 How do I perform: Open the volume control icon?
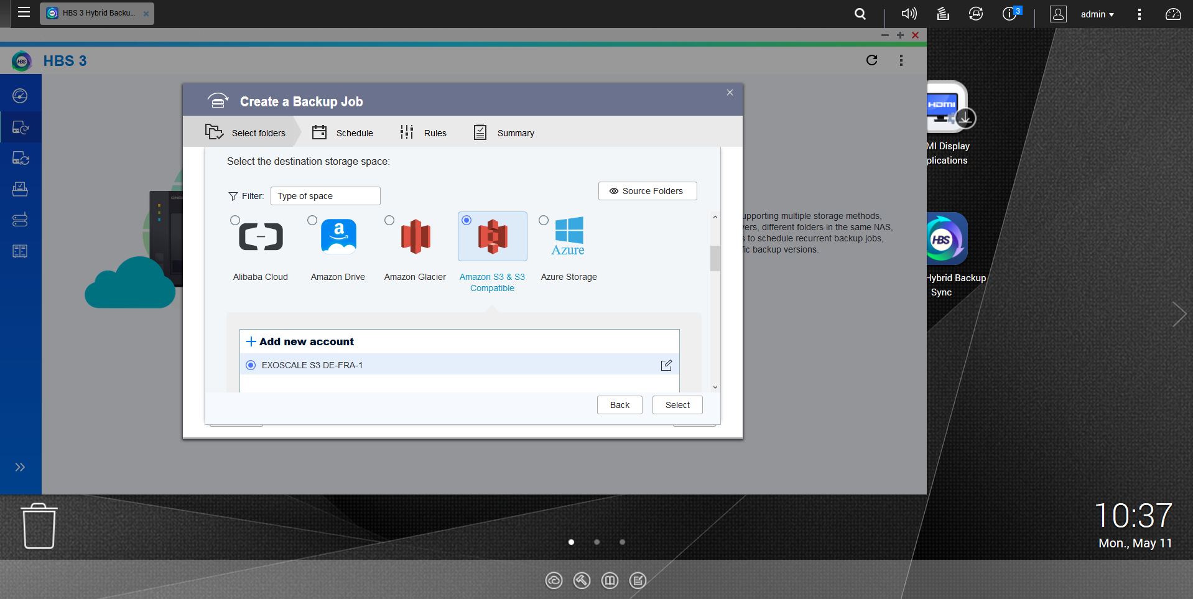tap(909, 14)
